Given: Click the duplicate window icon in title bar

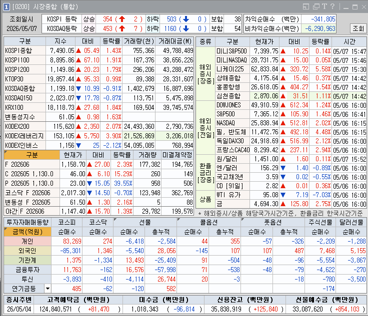Looking at the screenshot, I should pos(316,6).
